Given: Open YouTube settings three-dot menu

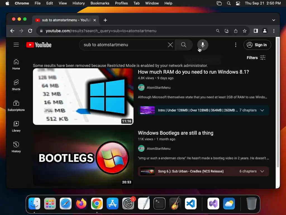Looking at the screenshot, I should click(x=235, y=45).
